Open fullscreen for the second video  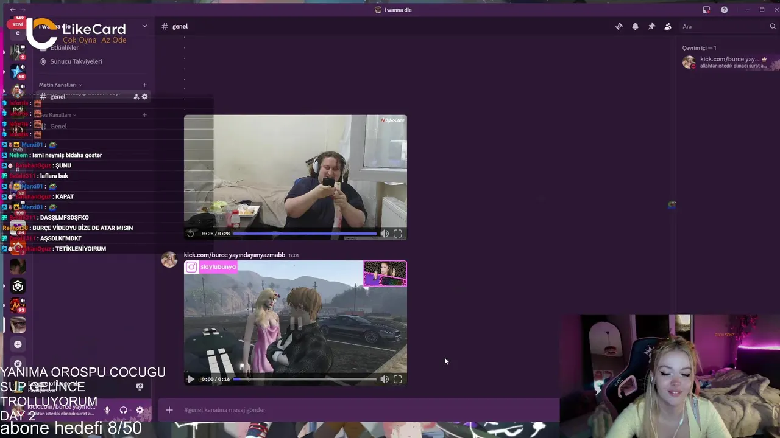(x=398, y=379)
